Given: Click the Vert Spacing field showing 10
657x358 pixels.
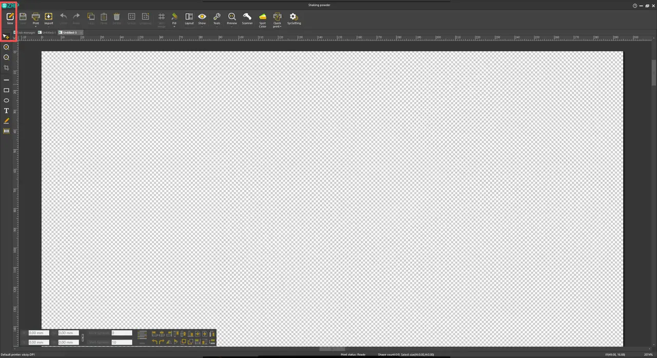Looking at the screenshot, I should point(122,342).
